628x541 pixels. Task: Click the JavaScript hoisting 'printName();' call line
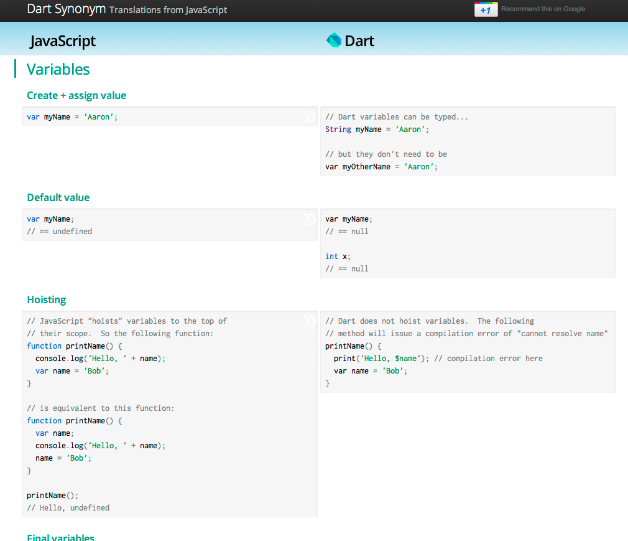(53, 496)
